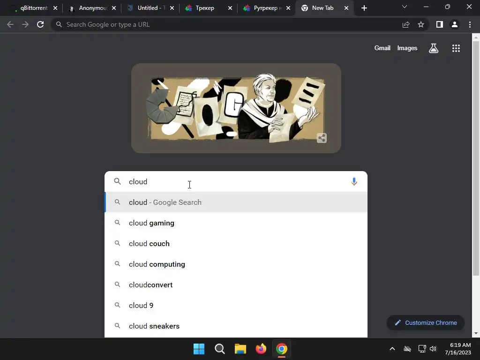Image resolution: width=480 pixels, height=360 pixels.
Task: Click the scrollbar down arrow
Action: pos(476,333)
